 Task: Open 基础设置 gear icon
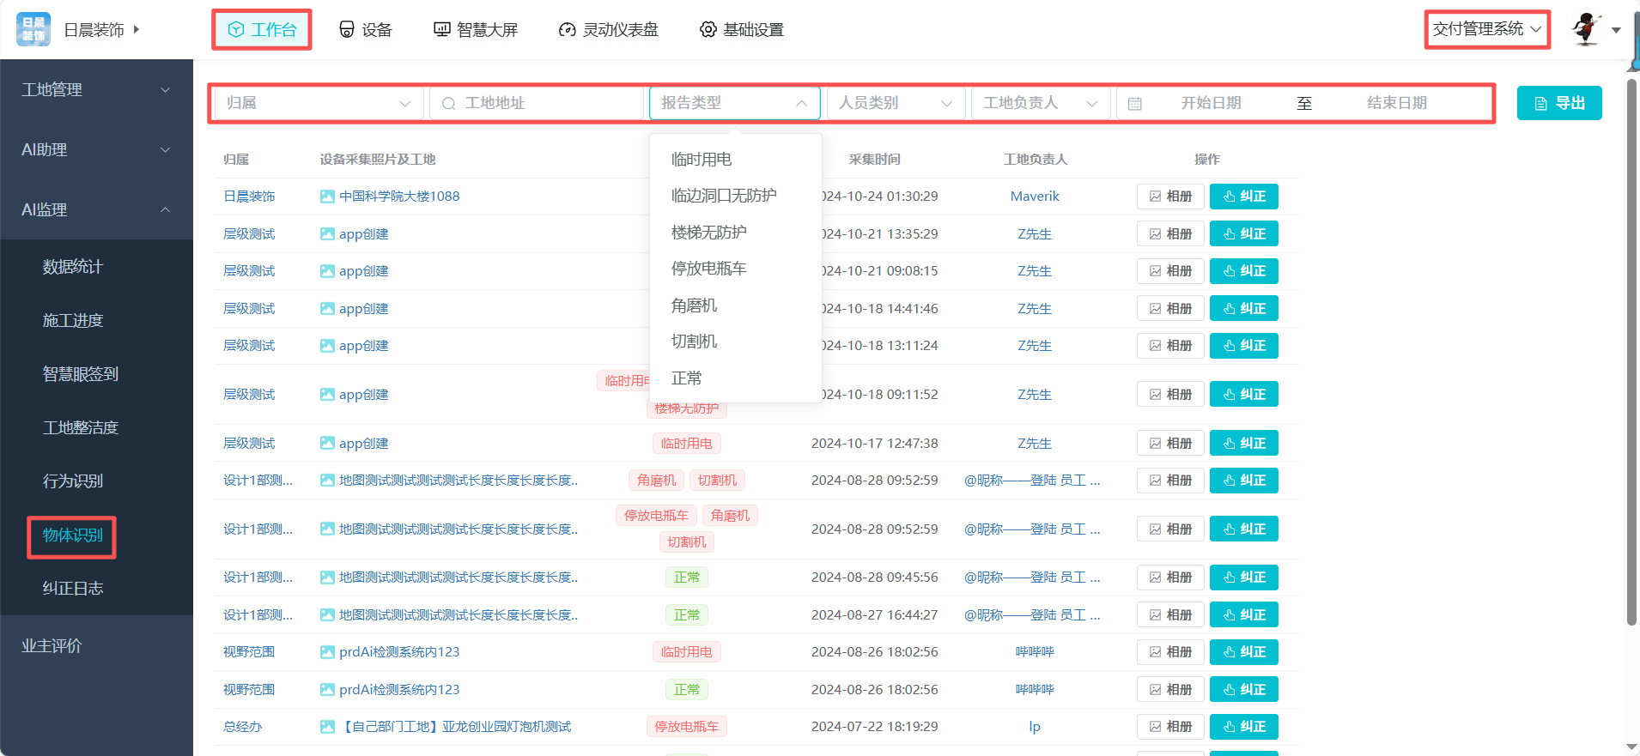tap(708, 30)
